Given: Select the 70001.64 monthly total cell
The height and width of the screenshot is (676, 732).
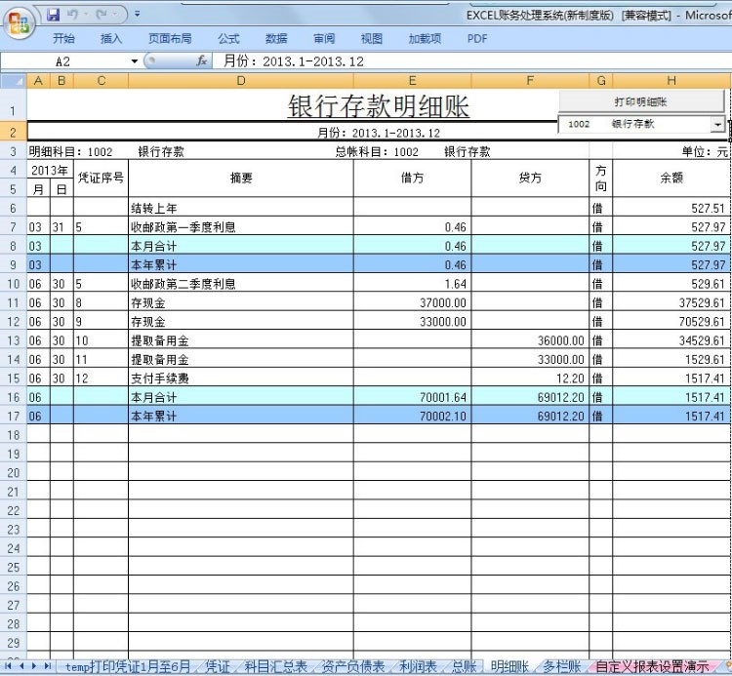Looking at the screenshot, I should coord(412,397).
